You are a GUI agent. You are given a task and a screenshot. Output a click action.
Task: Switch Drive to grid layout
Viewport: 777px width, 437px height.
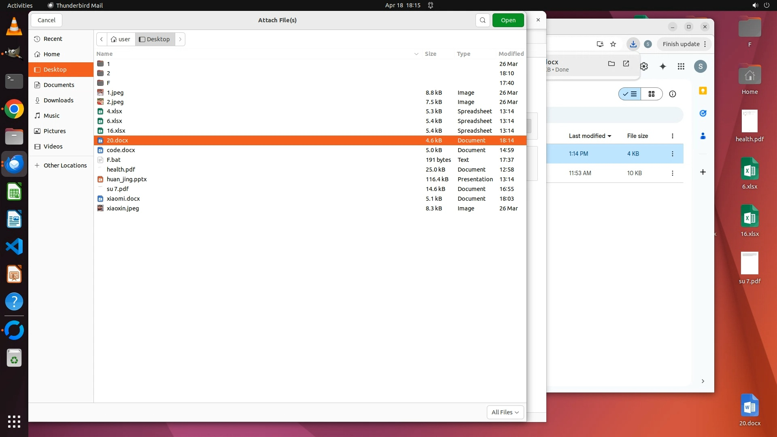[x=652, y=94]
